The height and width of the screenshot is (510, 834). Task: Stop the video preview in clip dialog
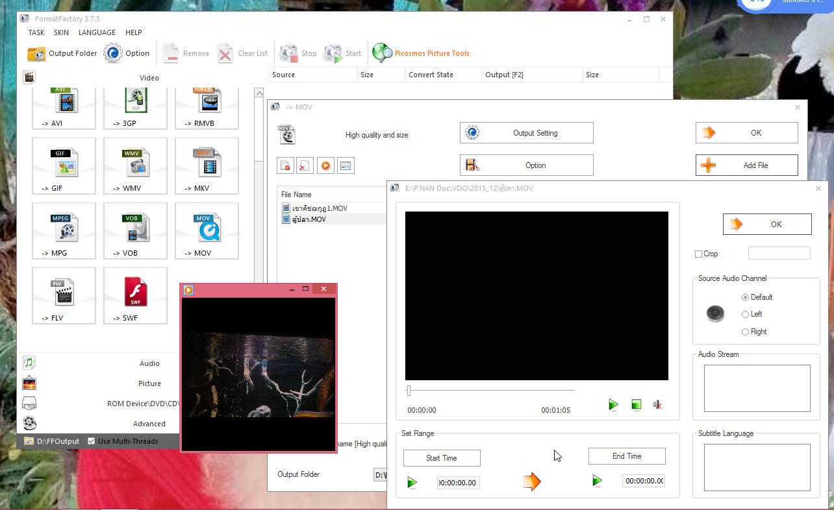[637, 405]
